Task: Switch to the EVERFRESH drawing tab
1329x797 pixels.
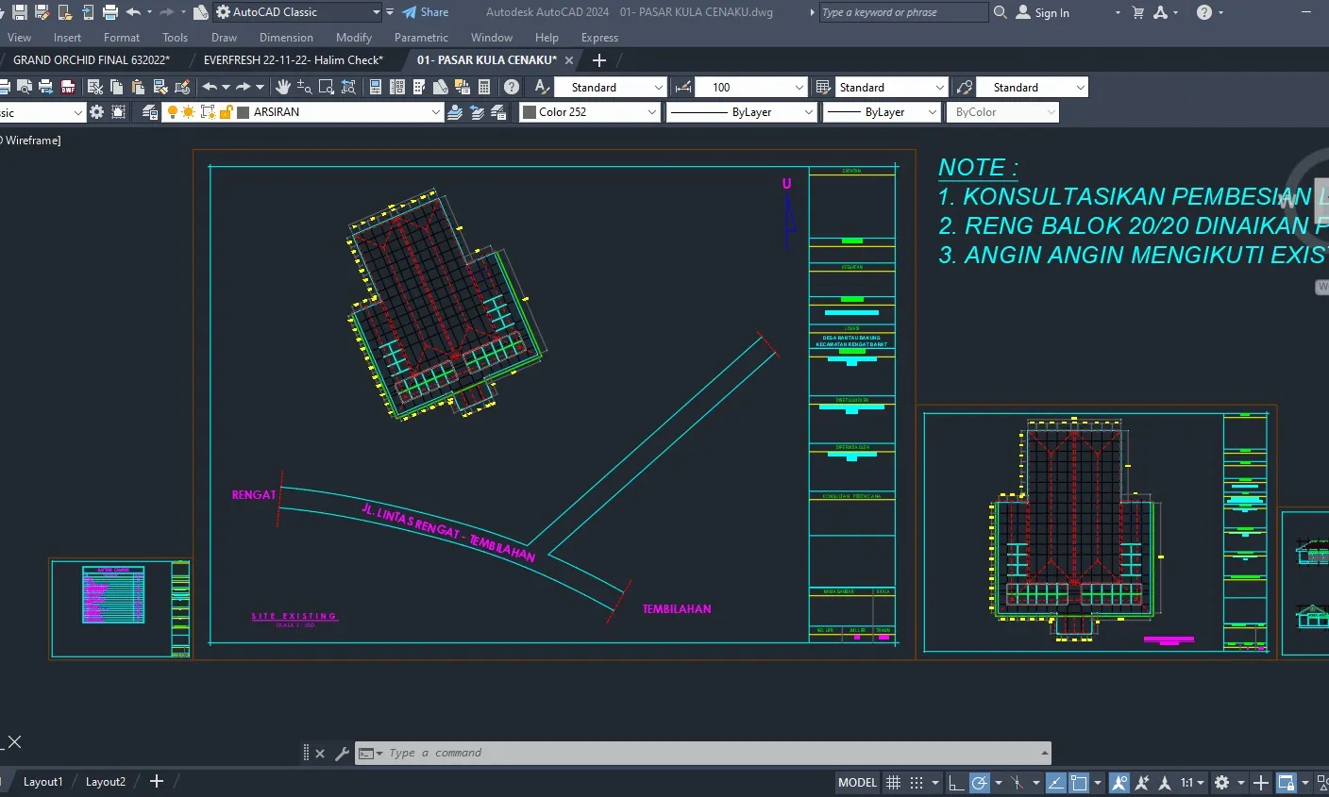Action: [294, 59]
